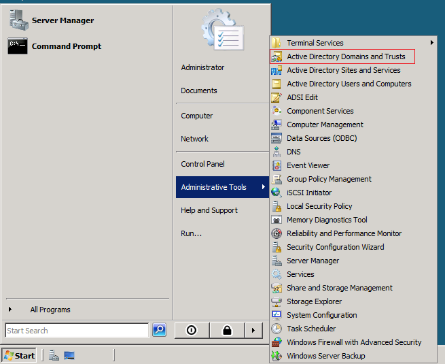Open Group Policy Management label
The width and height of the screenshot is (445, 364).
[329, 179]
